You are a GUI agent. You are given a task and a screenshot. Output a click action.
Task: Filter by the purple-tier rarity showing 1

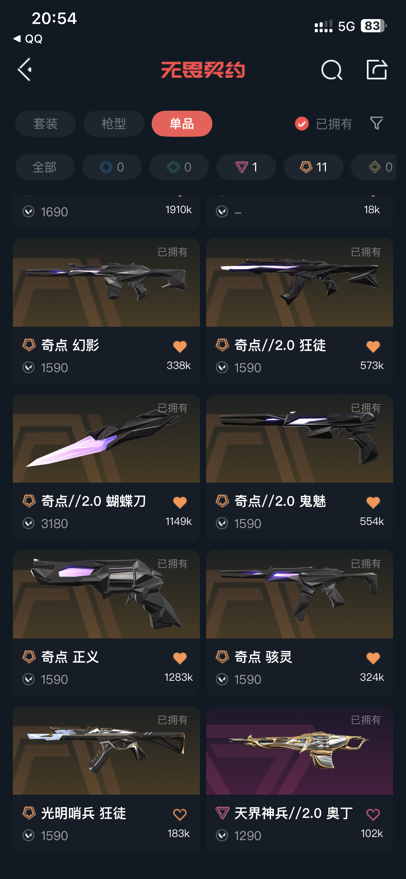point(246,167)
